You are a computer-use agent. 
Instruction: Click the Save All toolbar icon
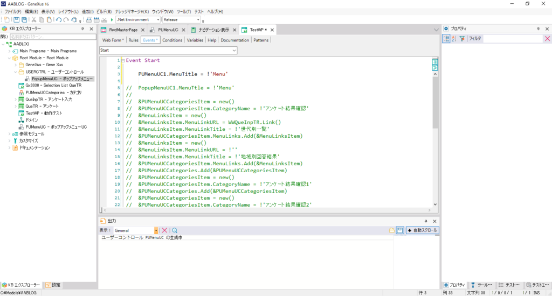click(x=24, y=20)
